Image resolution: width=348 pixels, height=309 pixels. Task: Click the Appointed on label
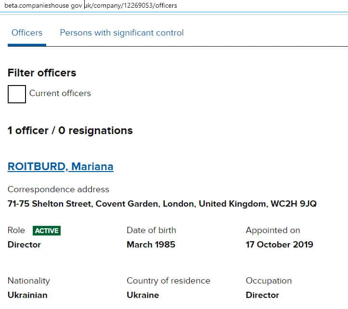pyautogui.click(x=272, y=230)
